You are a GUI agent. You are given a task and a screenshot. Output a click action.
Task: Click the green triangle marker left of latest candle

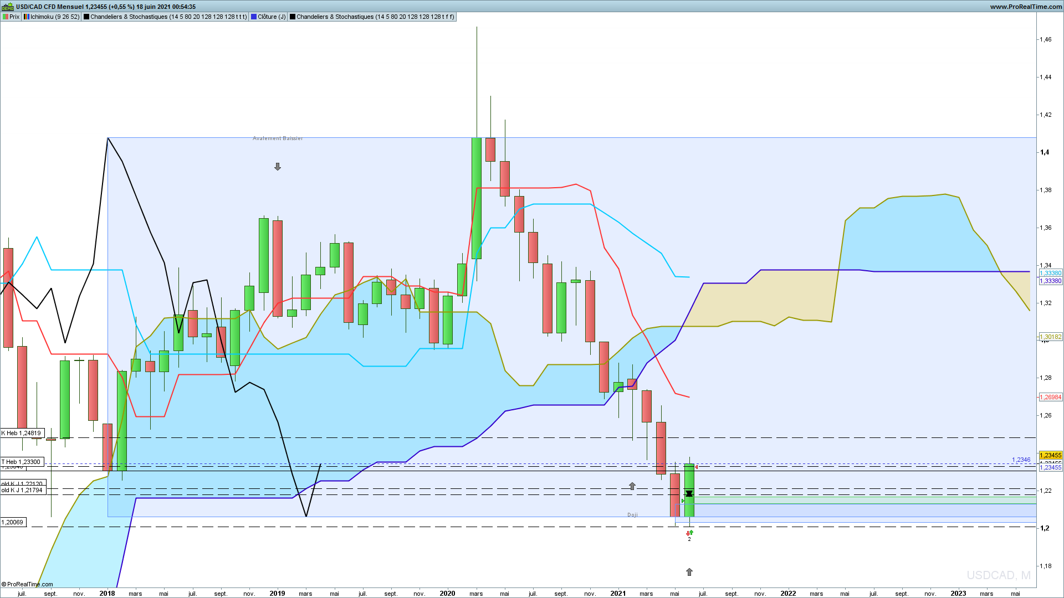tap(683, 501)
